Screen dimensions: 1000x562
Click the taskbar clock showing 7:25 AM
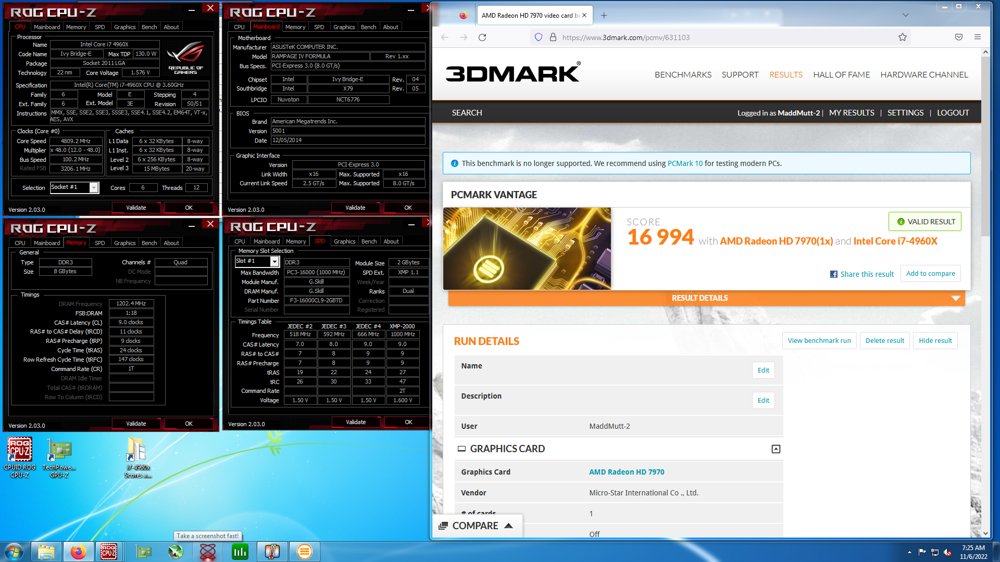tap(973, 552)
